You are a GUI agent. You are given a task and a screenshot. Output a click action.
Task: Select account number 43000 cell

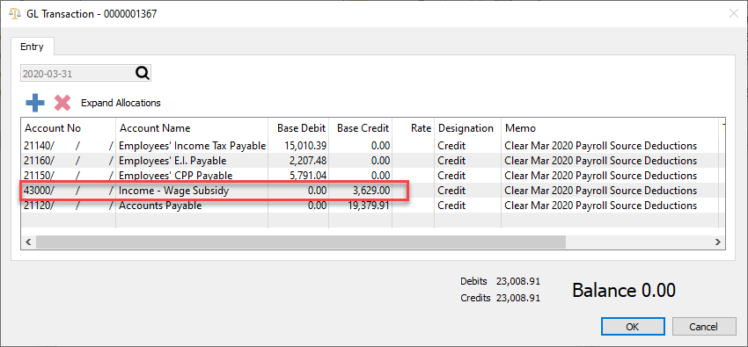point(69,191)
